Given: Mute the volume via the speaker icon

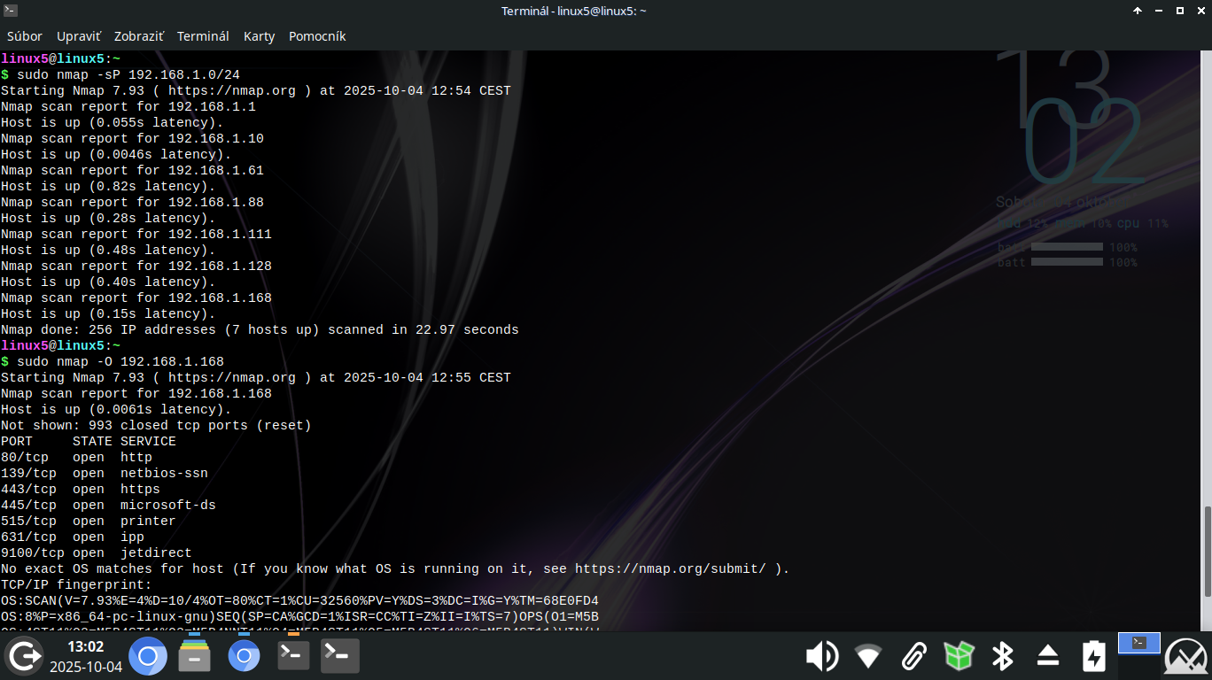Looking at the screenshot, I should point(822,656).
